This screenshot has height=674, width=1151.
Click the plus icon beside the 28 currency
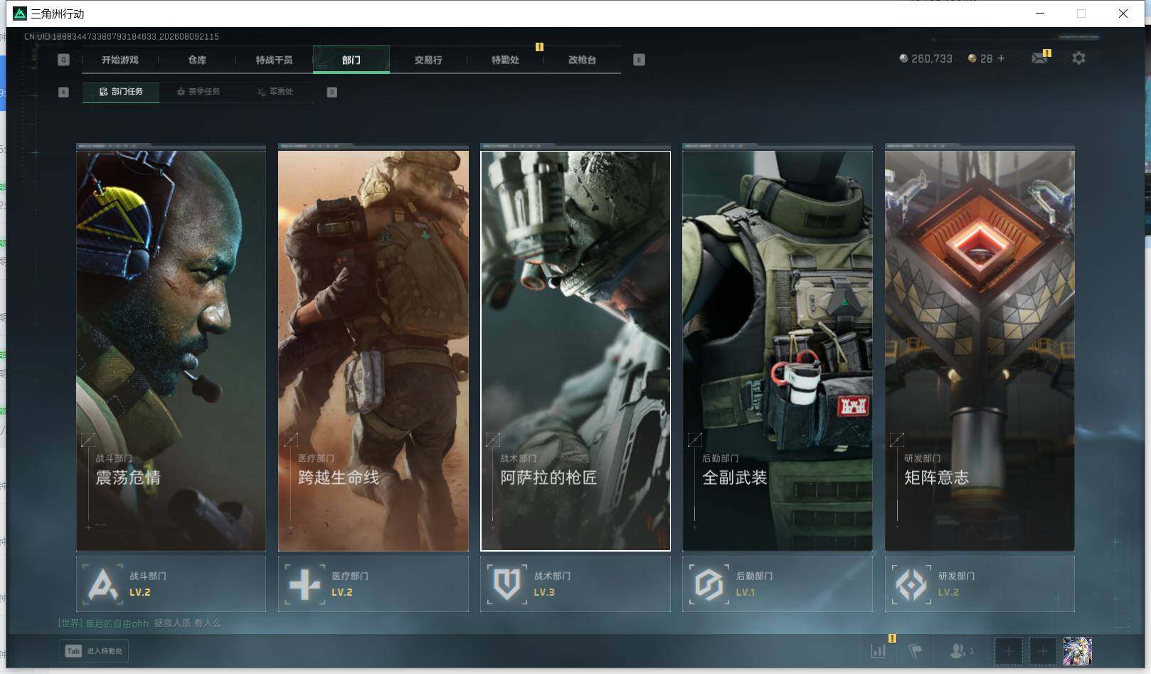click(x=1001, y=58)
